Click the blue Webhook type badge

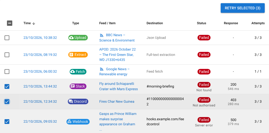[x=78, y=122]
